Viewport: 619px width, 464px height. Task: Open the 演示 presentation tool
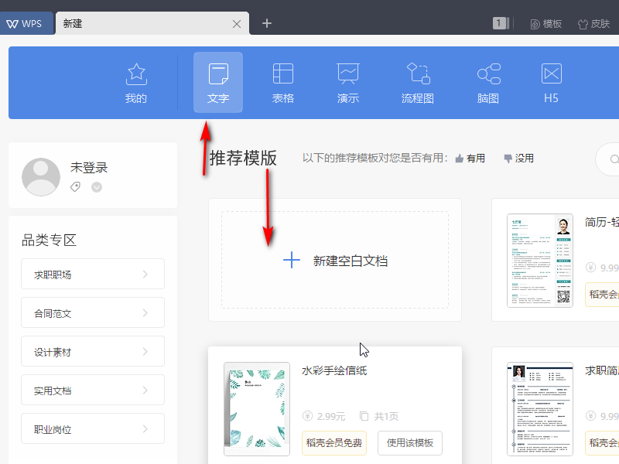coord(348,82)
